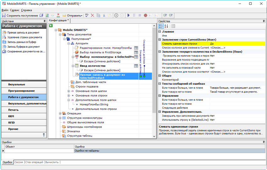This screenshot has width=267, height=170.
Task: Collapse the Типы документов node
Action: [60, 35]
